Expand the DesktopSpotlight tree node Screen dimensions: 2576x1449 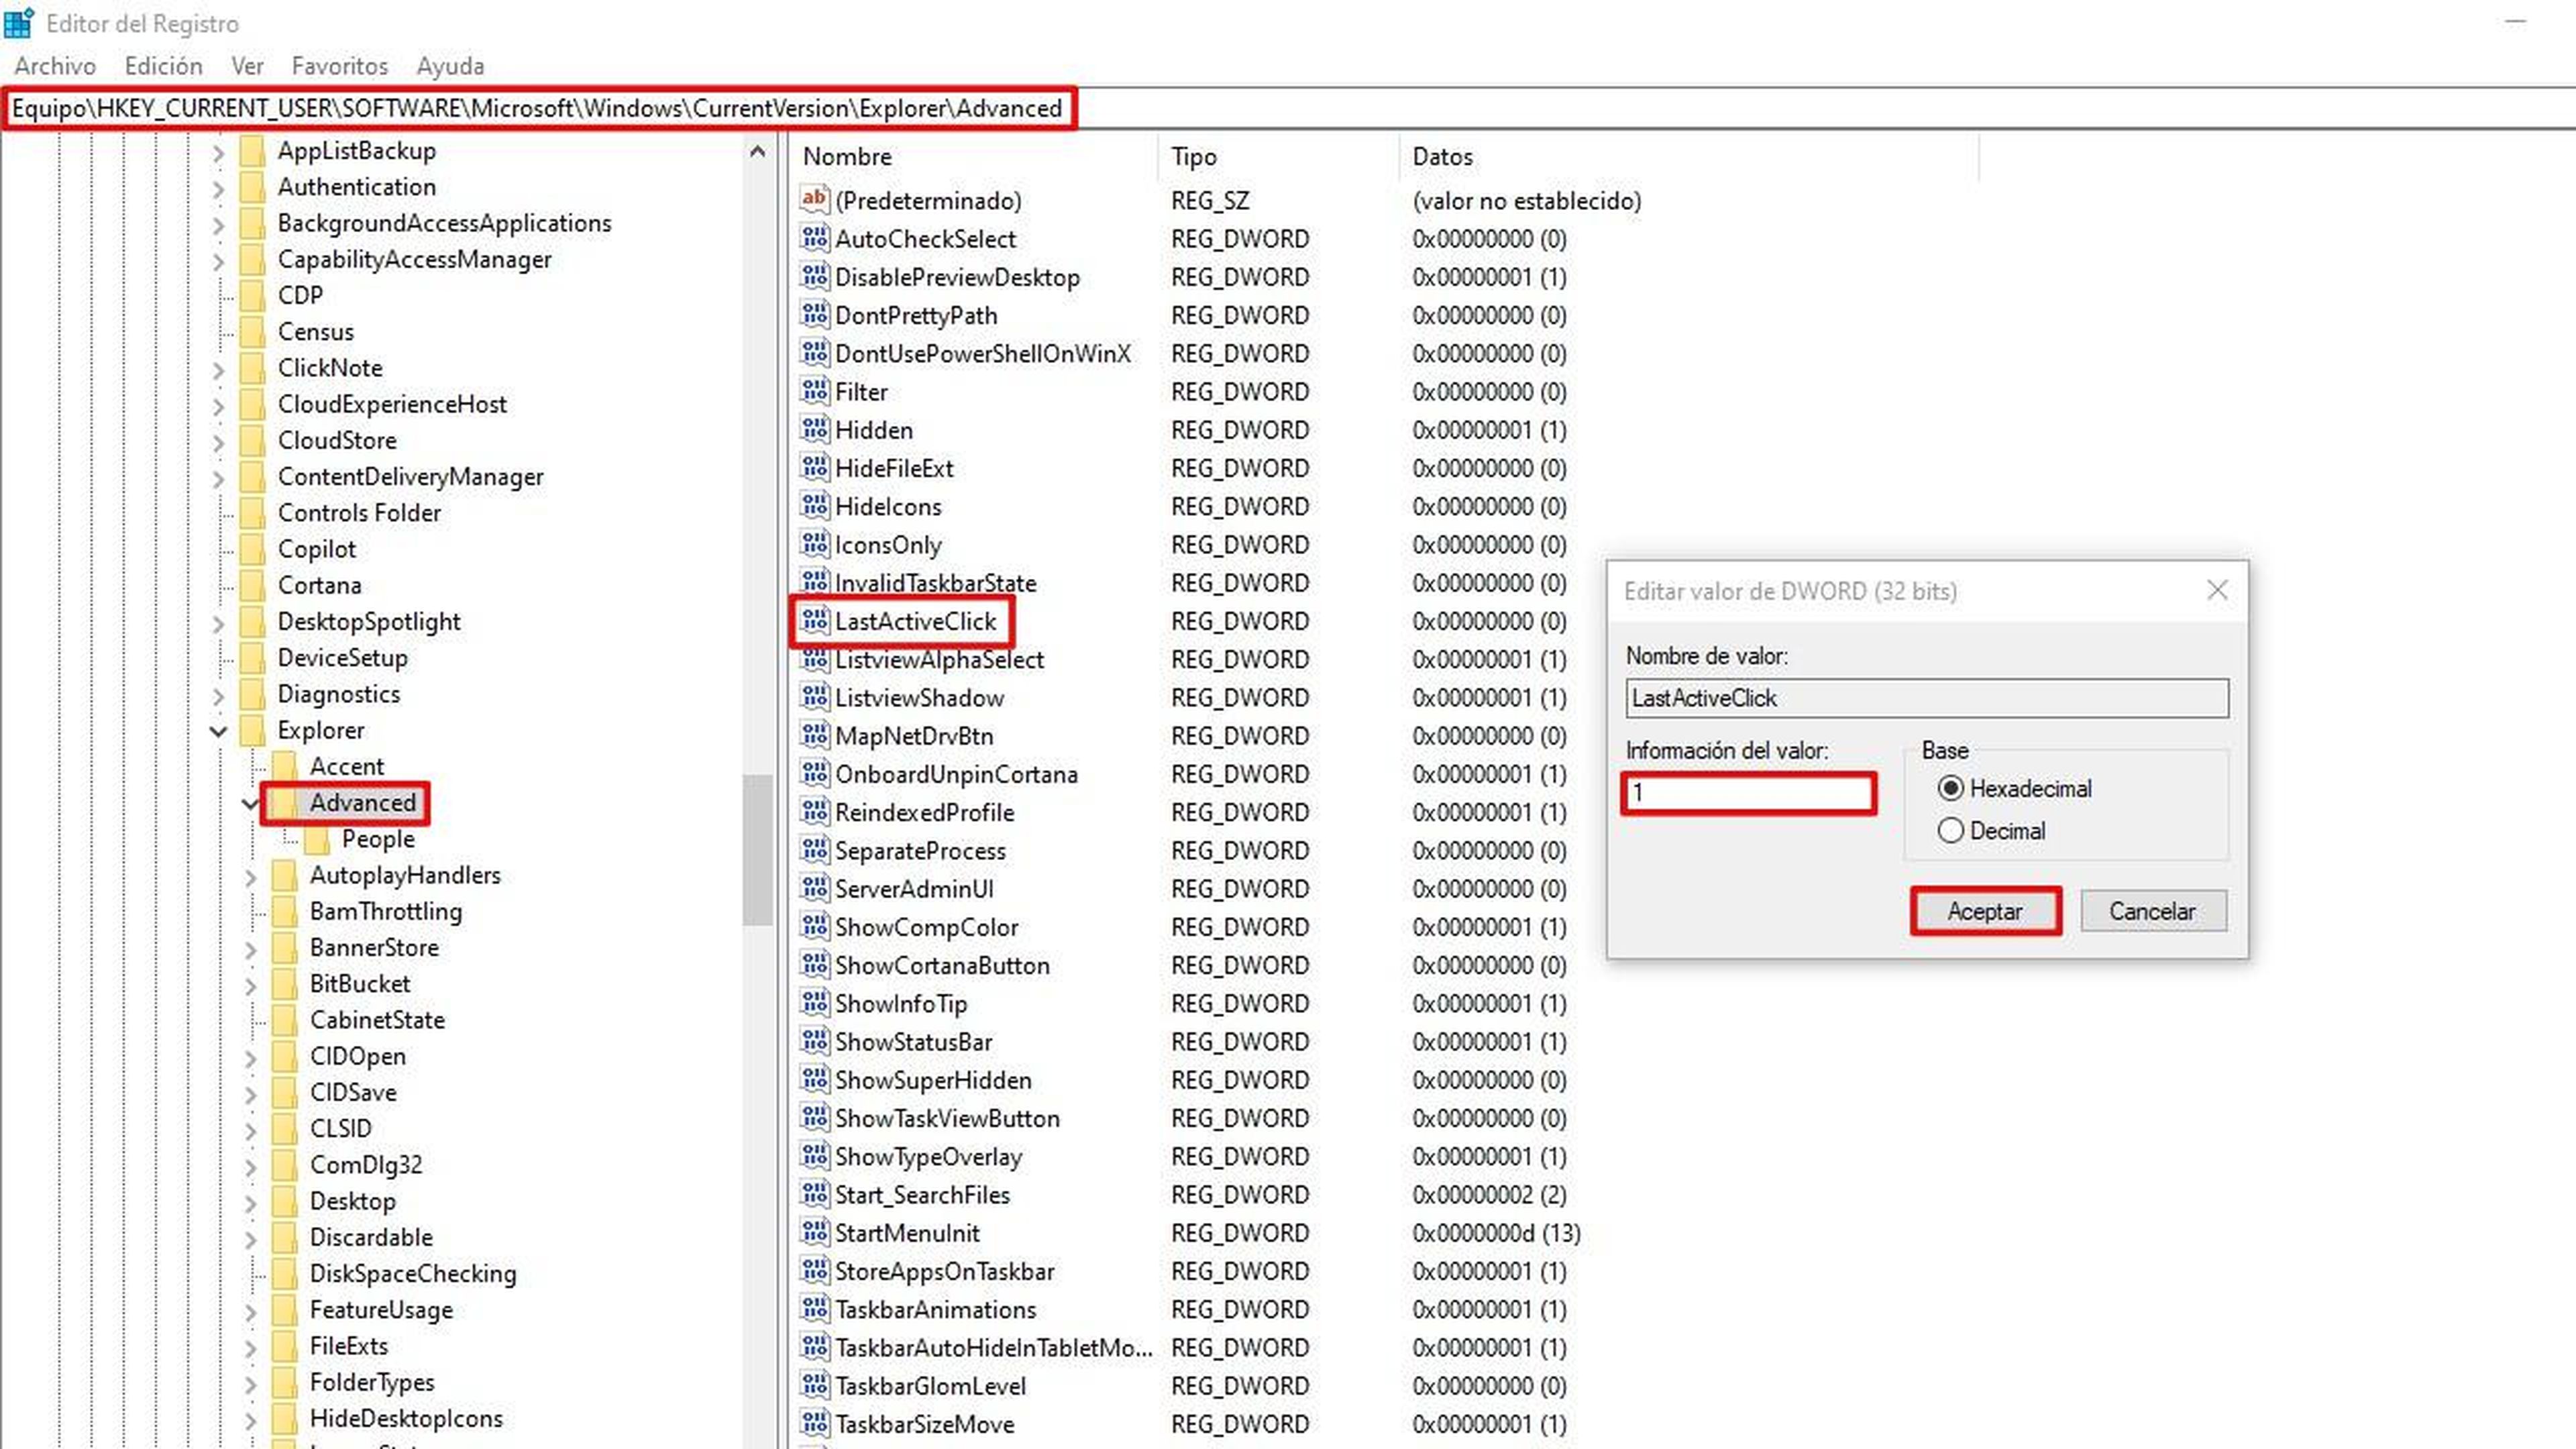coord(218,623)
